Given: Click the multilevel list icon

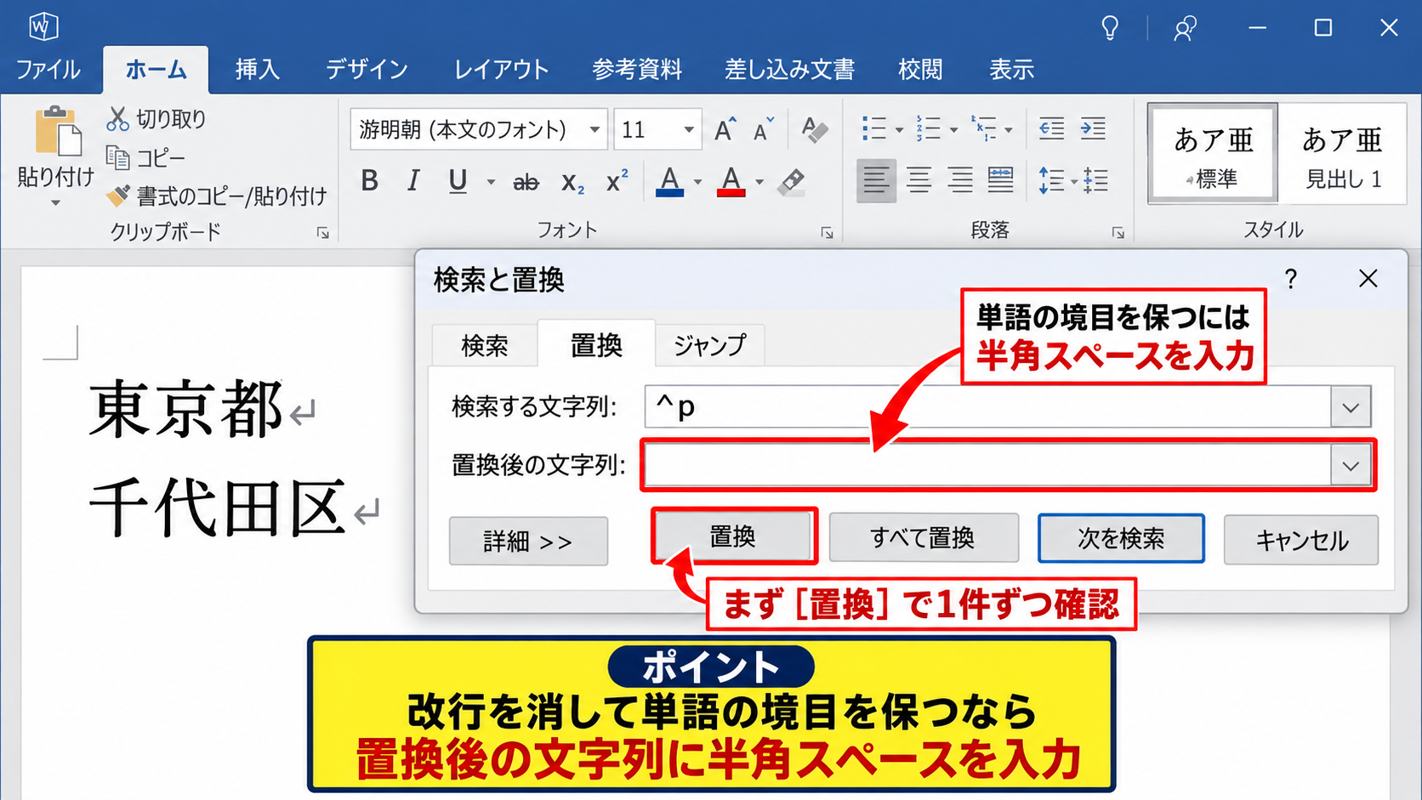Looking at the screenshot, I should point(984,129).
